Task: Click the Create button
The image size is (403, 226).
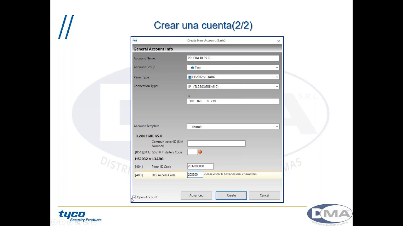Action: click(x=231, y=195)
